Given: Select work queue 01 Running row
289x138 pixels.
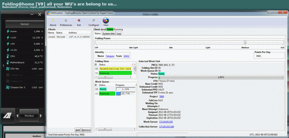Looking at the screenshot, I should coord(115,94).
